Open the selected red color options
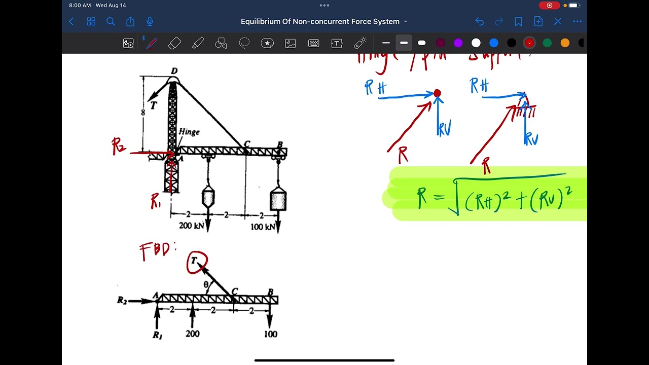This screenshot has width=649, height=365. [x=529, y=43]
